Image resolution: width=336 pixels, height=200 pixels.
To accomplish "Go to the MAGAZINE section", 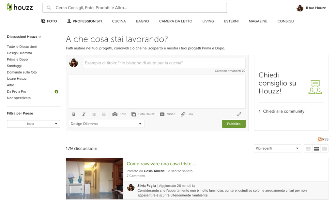I will pyautogui.click(x=258, y=21).
